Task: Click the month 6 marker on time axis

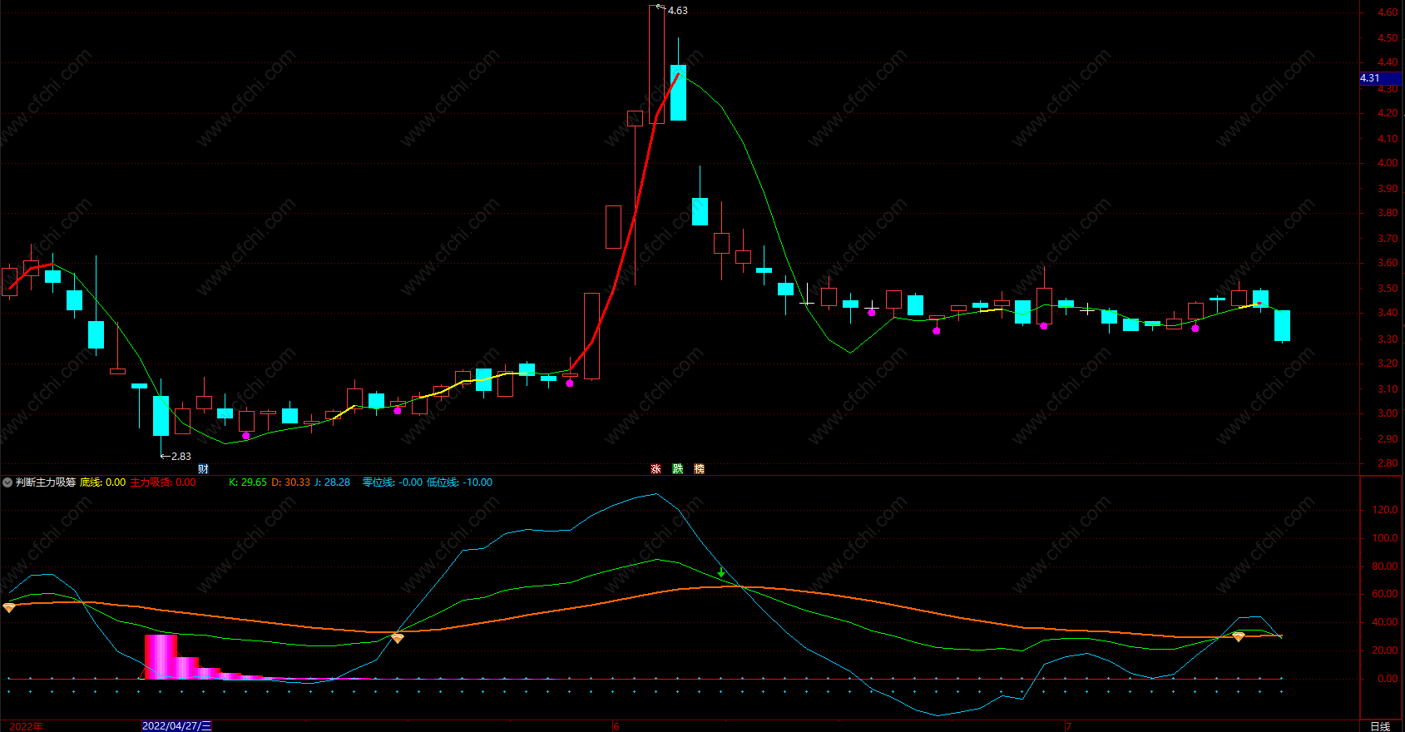Action: click(x=616, y=726)
